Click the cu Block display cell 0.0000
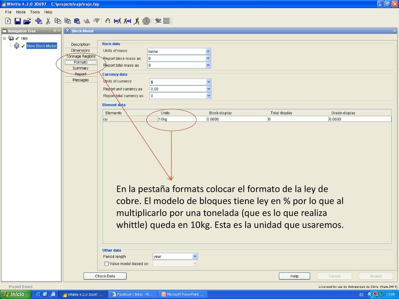 click(x=237, y=119)
